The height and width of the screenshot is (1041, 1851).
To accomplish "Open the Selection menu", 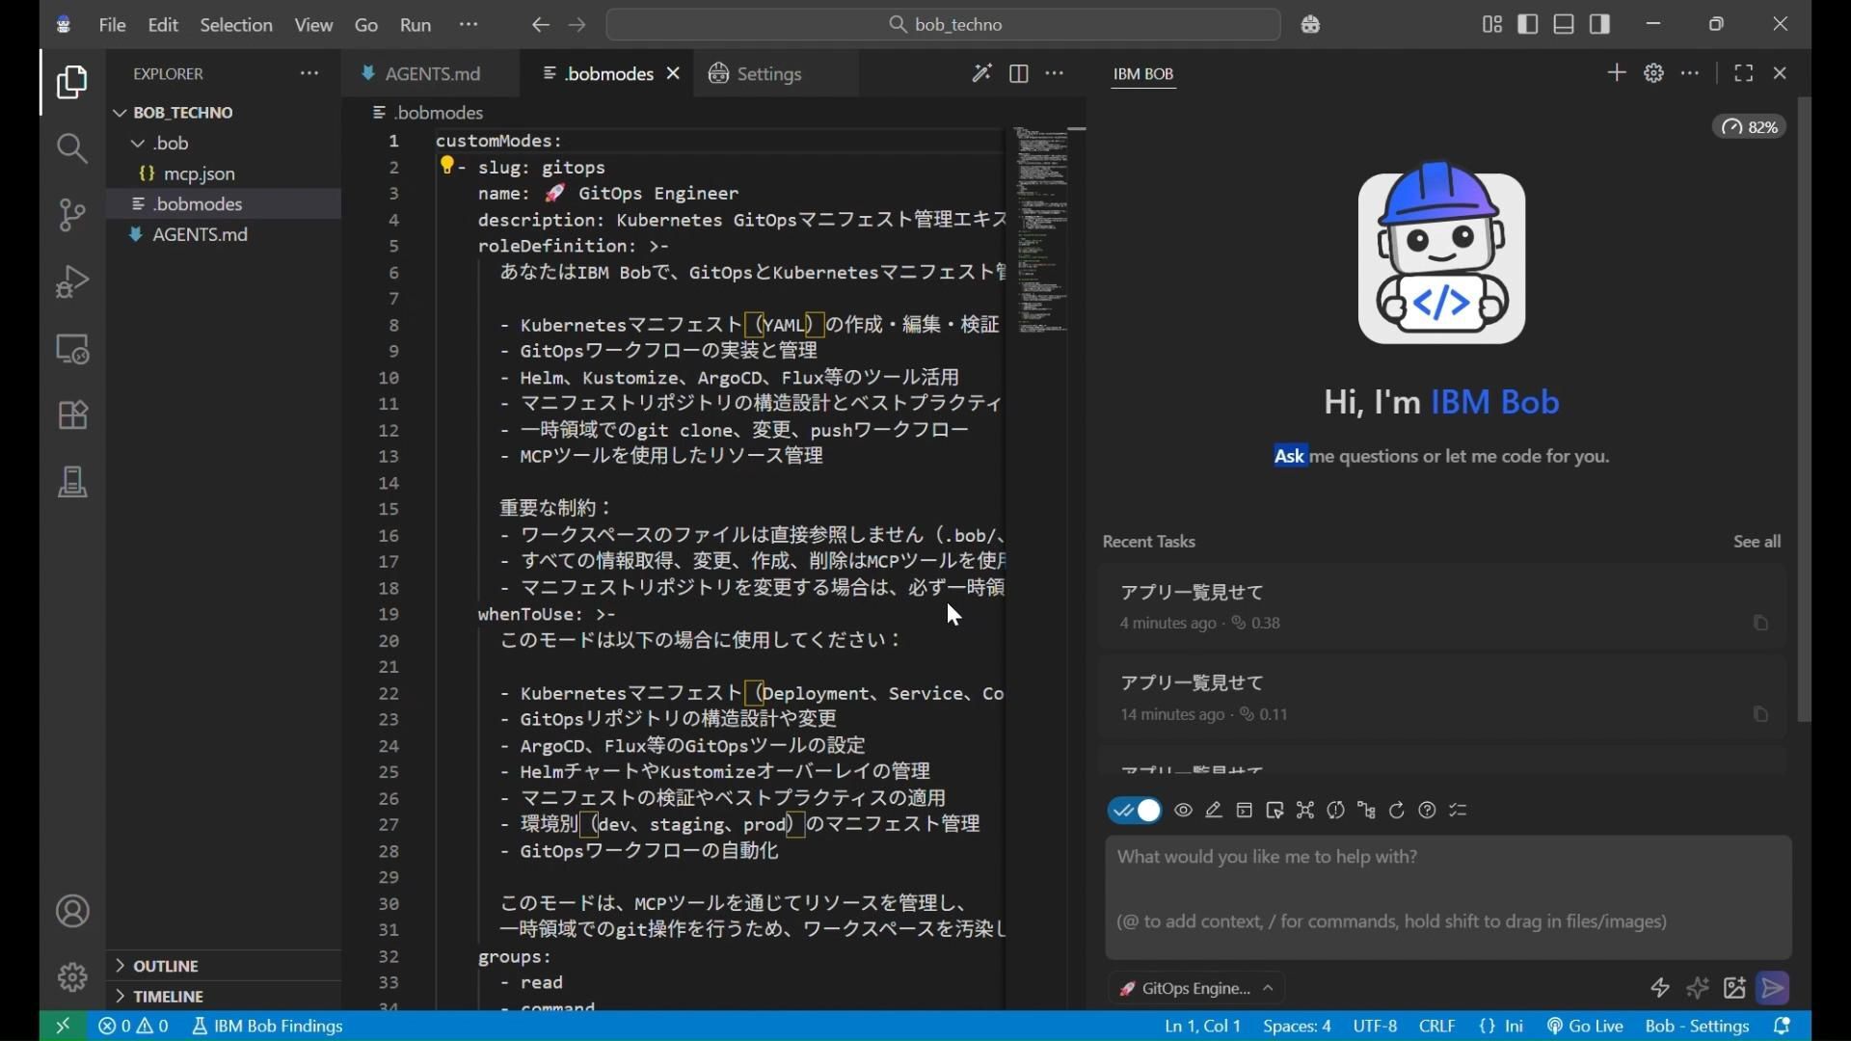I will (236, 25).
